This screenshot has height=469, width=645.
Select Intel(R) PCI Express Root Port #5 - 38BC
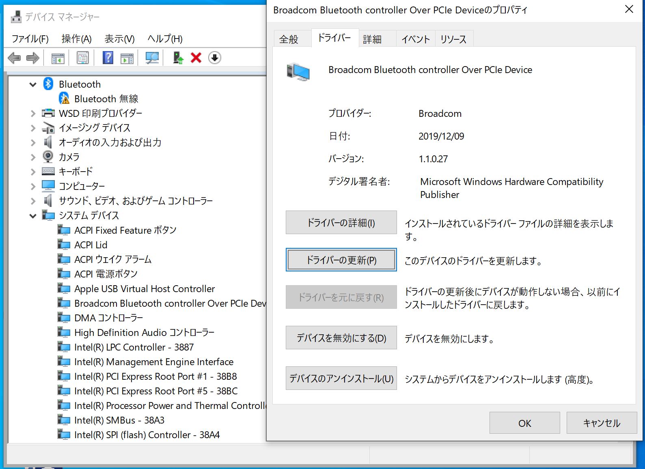tap(156, 391)
